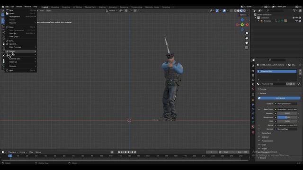Enable rendered viewport shading mode

(x=244, y=11)
